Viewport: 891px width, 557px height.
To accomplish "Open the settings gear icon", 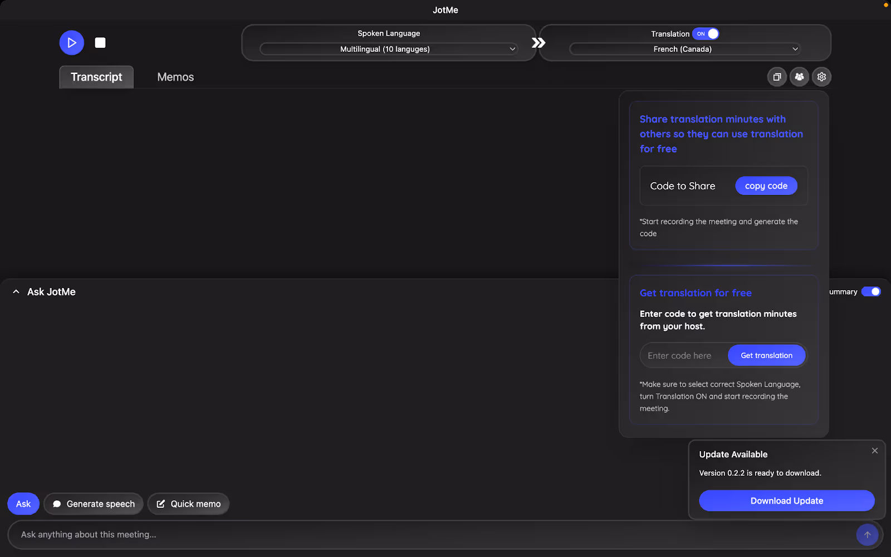I will point(821,77).
